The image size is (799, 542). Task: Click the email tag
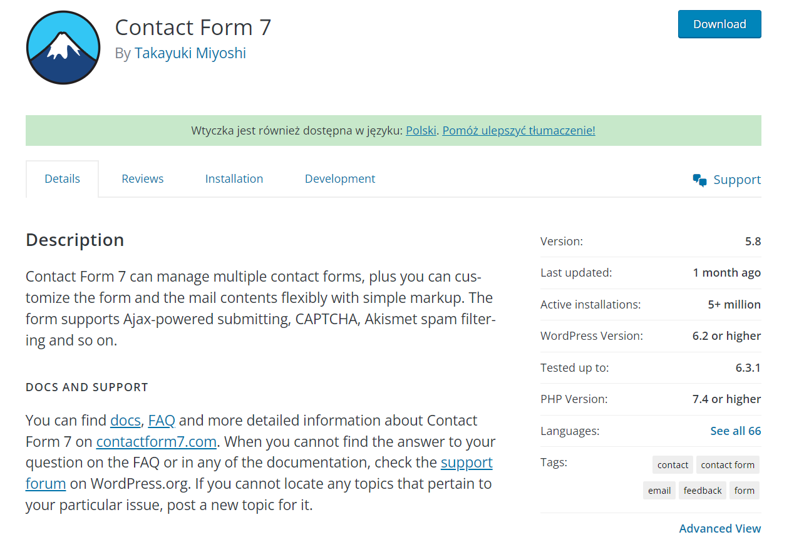pos(659,490)
